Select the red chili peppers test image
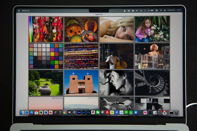The image size is (197, 131). (46, 29)
